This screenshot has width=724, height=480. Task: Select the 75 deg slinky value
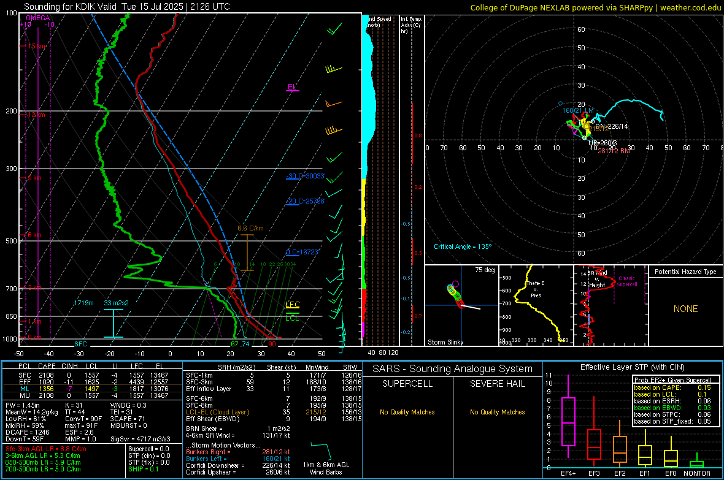coord(485,270)
